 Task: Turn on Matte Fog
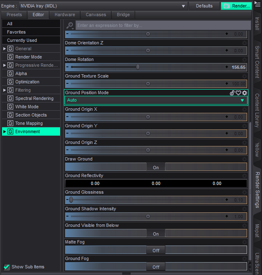(x=156, y=250)
